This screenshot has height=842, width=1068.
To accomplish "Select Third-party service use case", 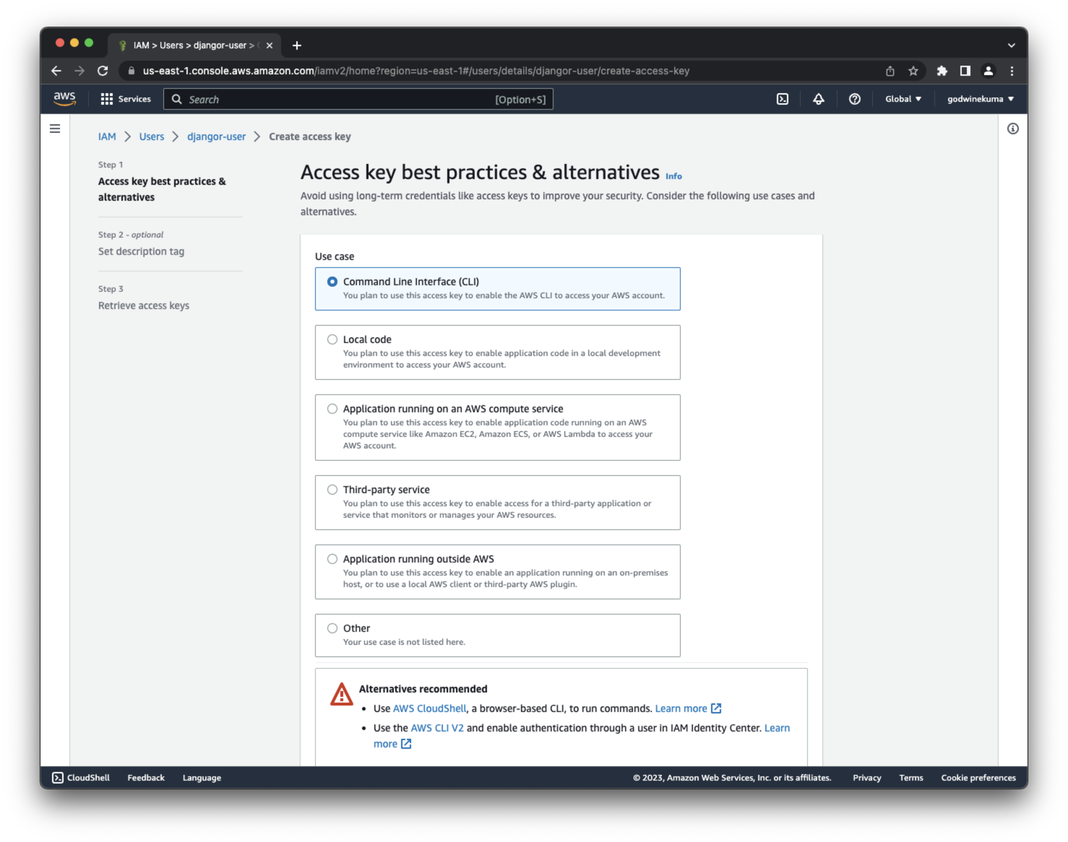I will 332,490.
